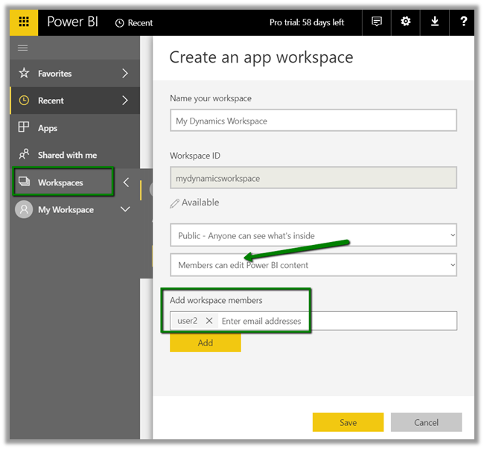The width and height of the screenshot is (484, 449).
Task: Select Shared with me in sidebar
Action: point(67,155)
